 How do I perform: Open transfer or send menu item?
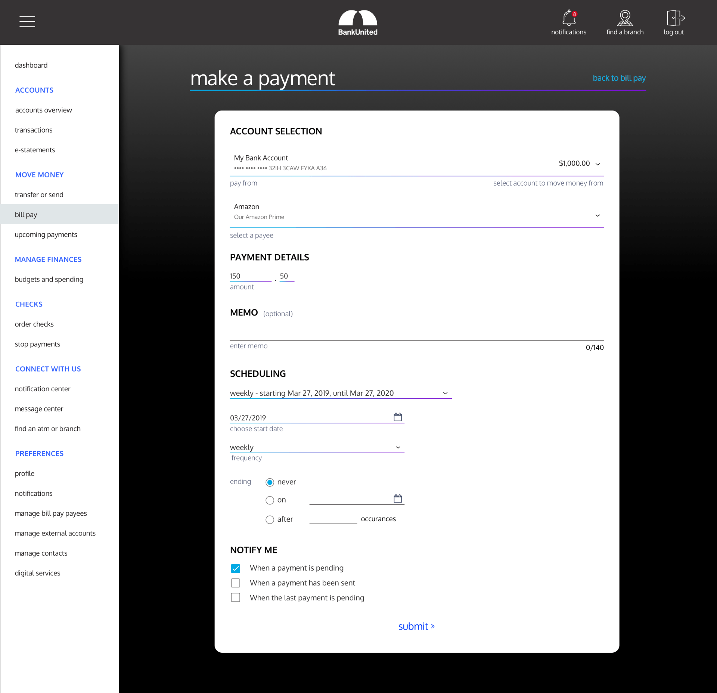[x=39, y=195]
